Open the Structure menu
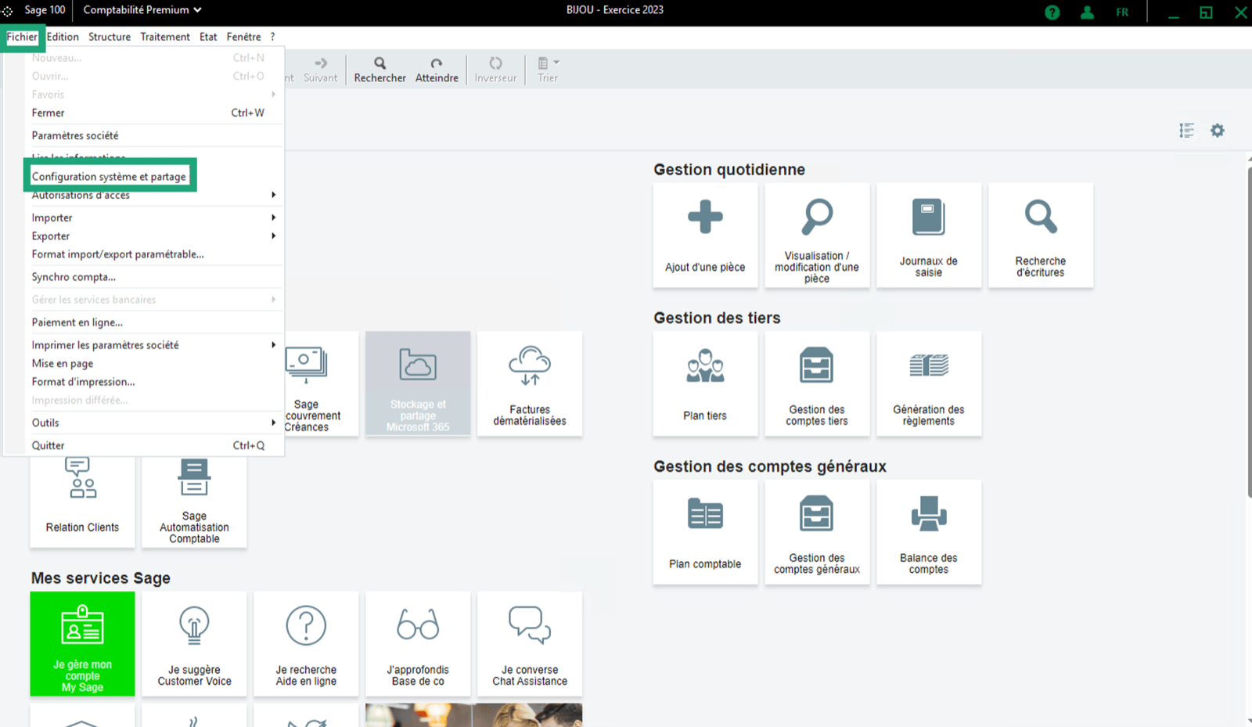 [110, 37]
